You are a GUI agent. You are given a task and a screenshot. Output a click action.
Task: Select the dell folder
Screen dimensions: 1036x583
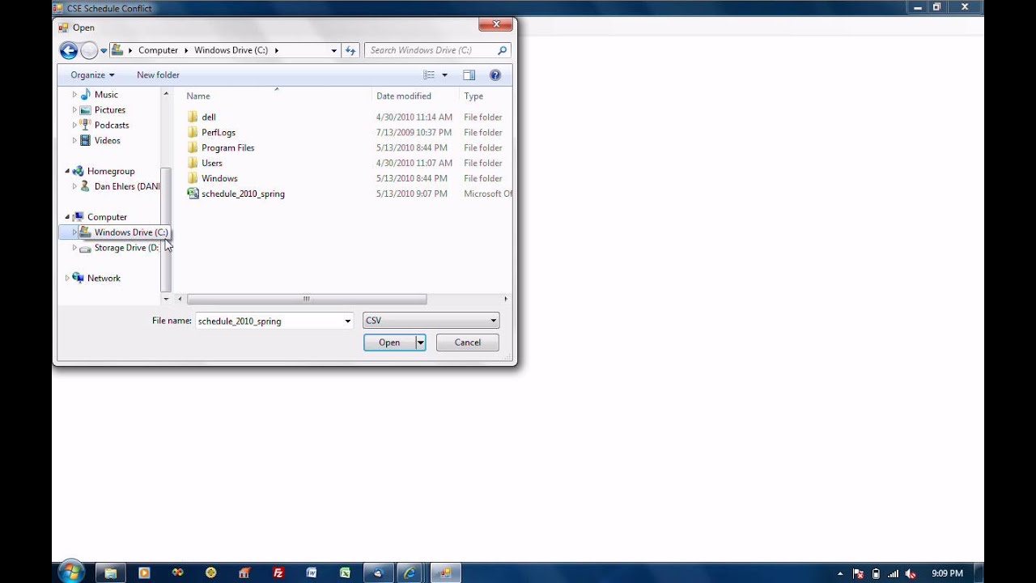(x=209, y=117)
